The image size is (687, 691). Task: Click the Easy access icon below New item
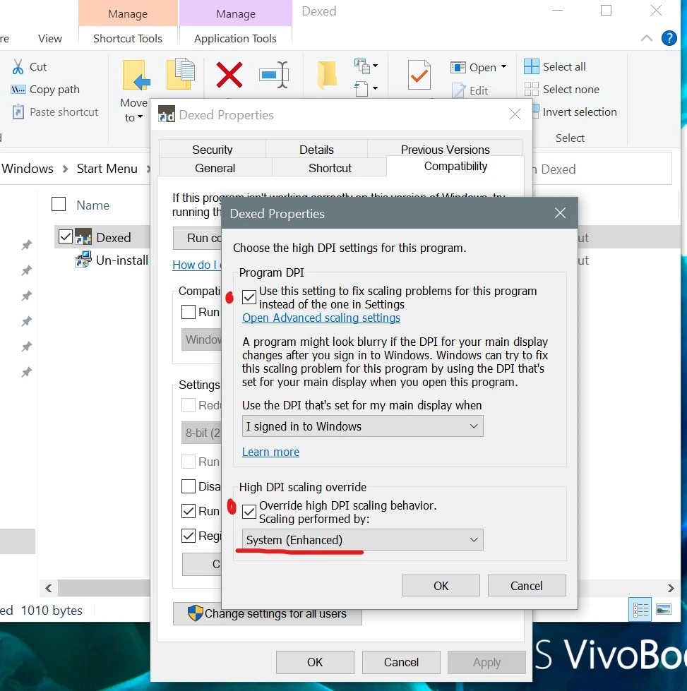tap(361, 88)
